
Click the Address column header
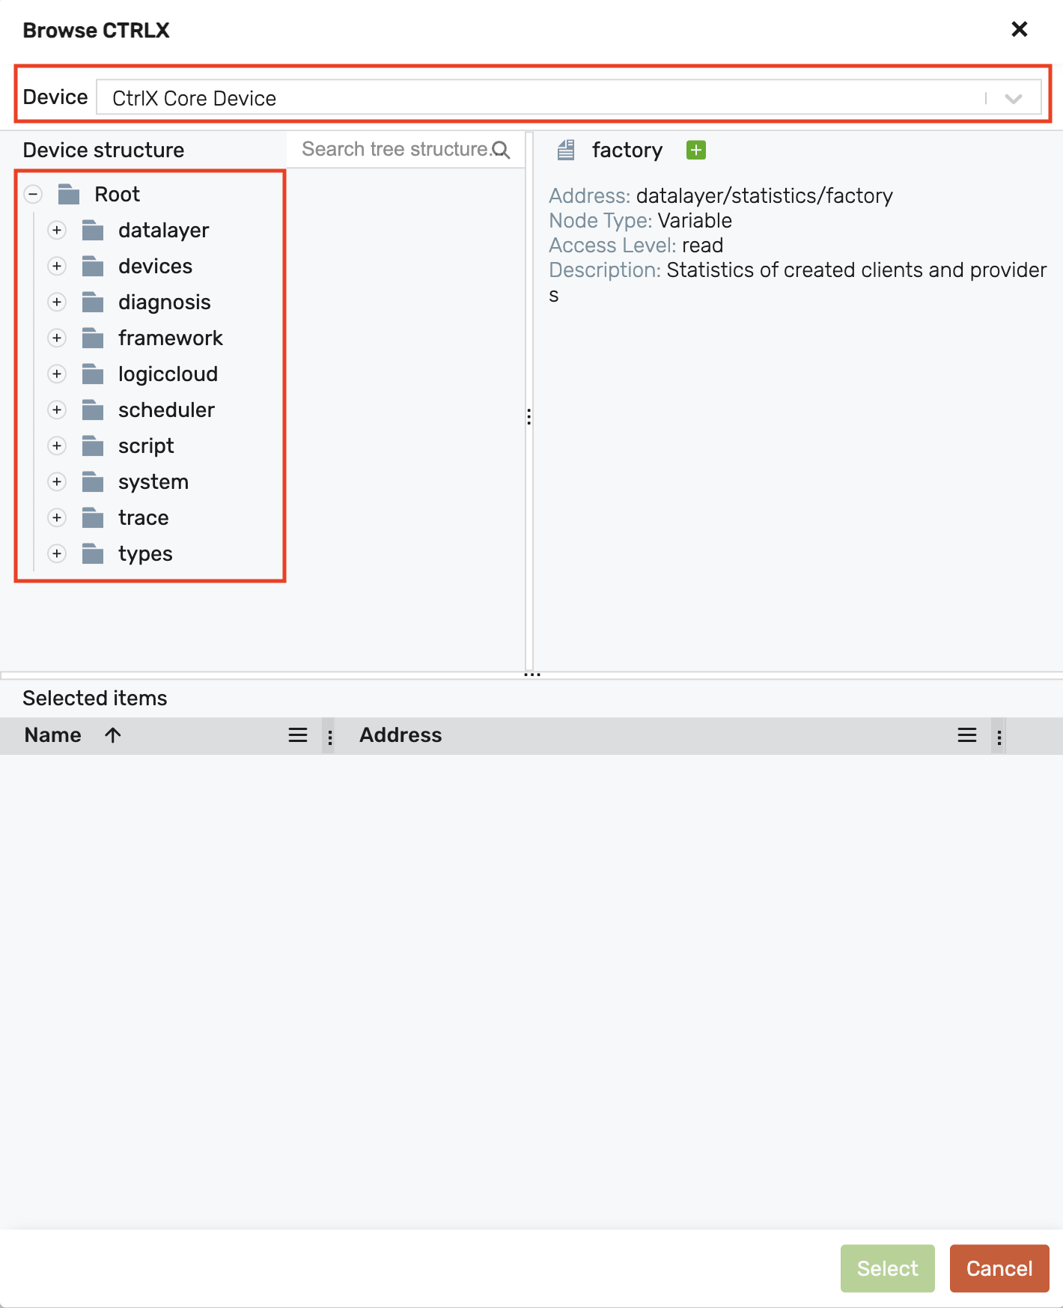click(400, 735)
